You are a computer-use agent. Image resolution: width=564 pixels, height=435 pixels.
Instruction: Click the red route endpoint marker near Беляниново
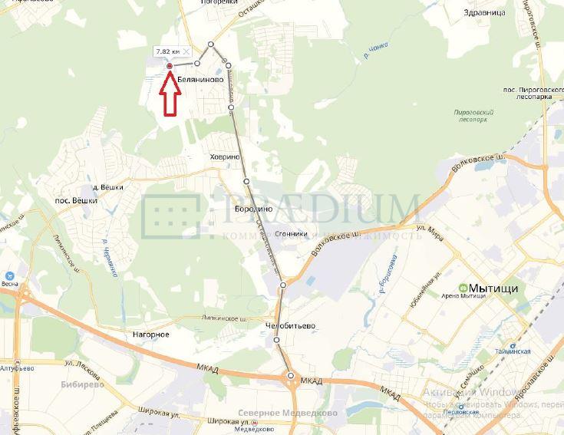point(170,65)
